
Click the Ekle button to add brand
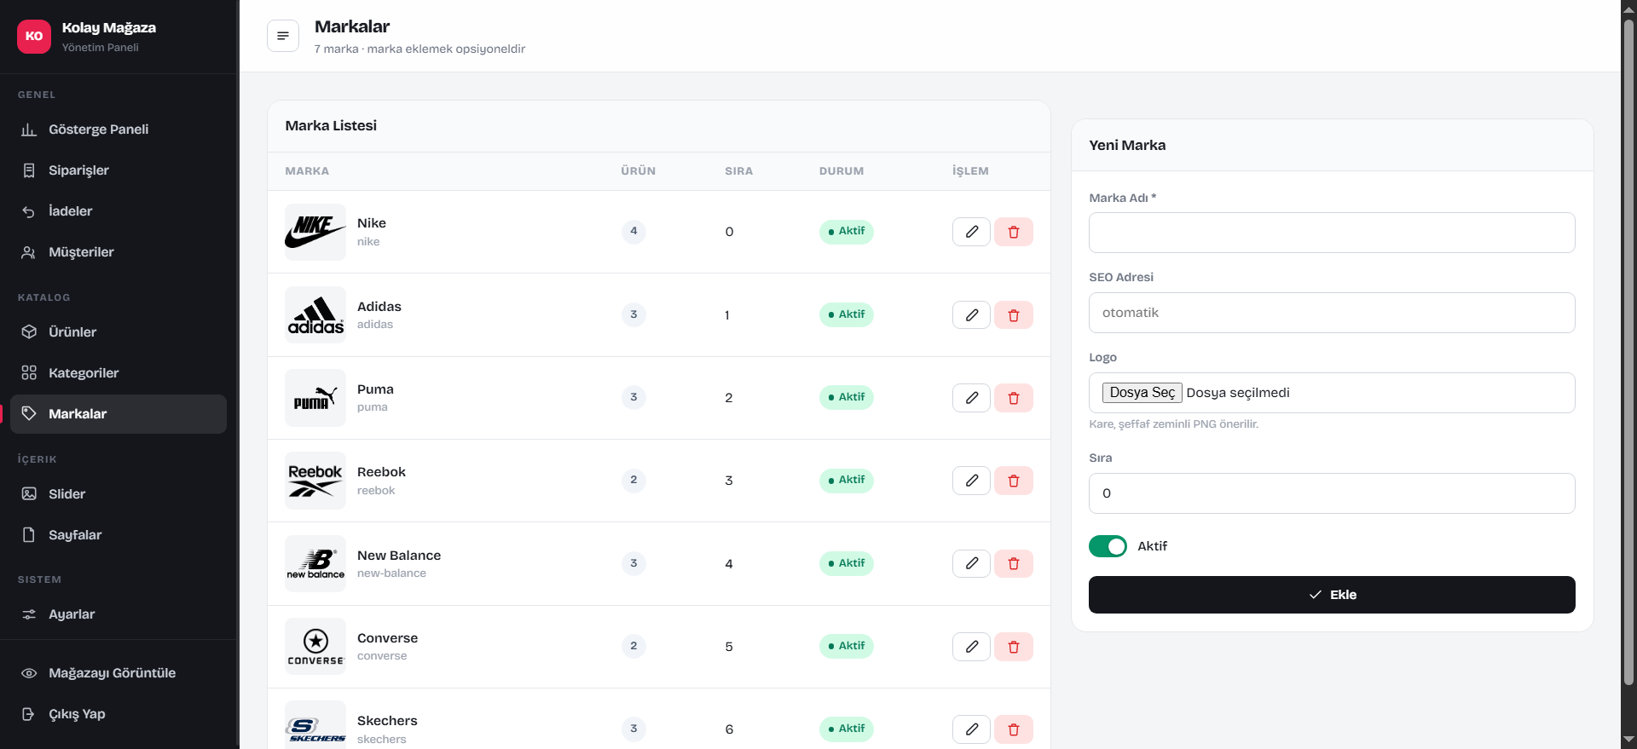(x=1332, y=595)
